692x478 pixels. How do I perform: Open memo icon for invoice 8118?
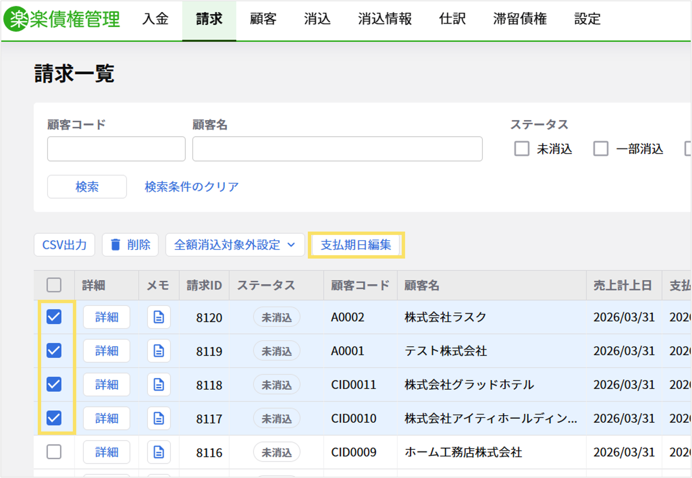(159, 385)
